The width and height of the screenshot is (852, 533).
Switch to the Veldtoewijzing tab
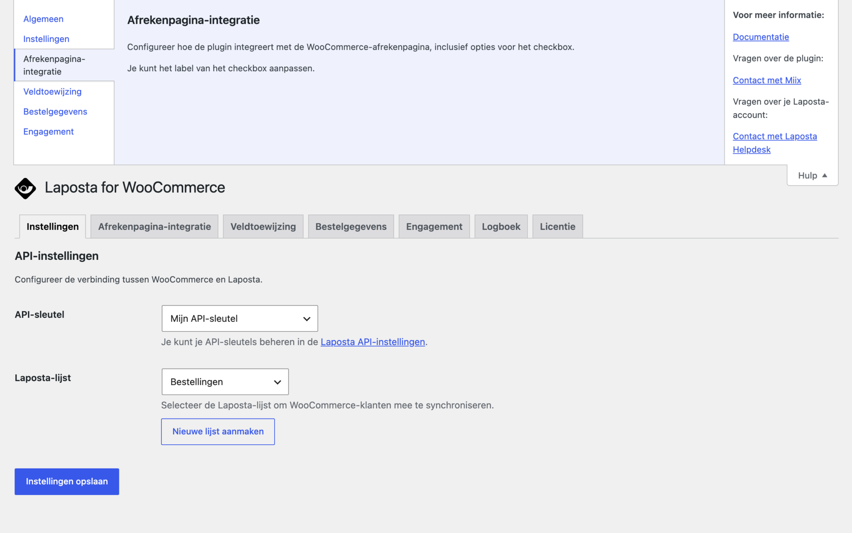(x=263, y=227)
